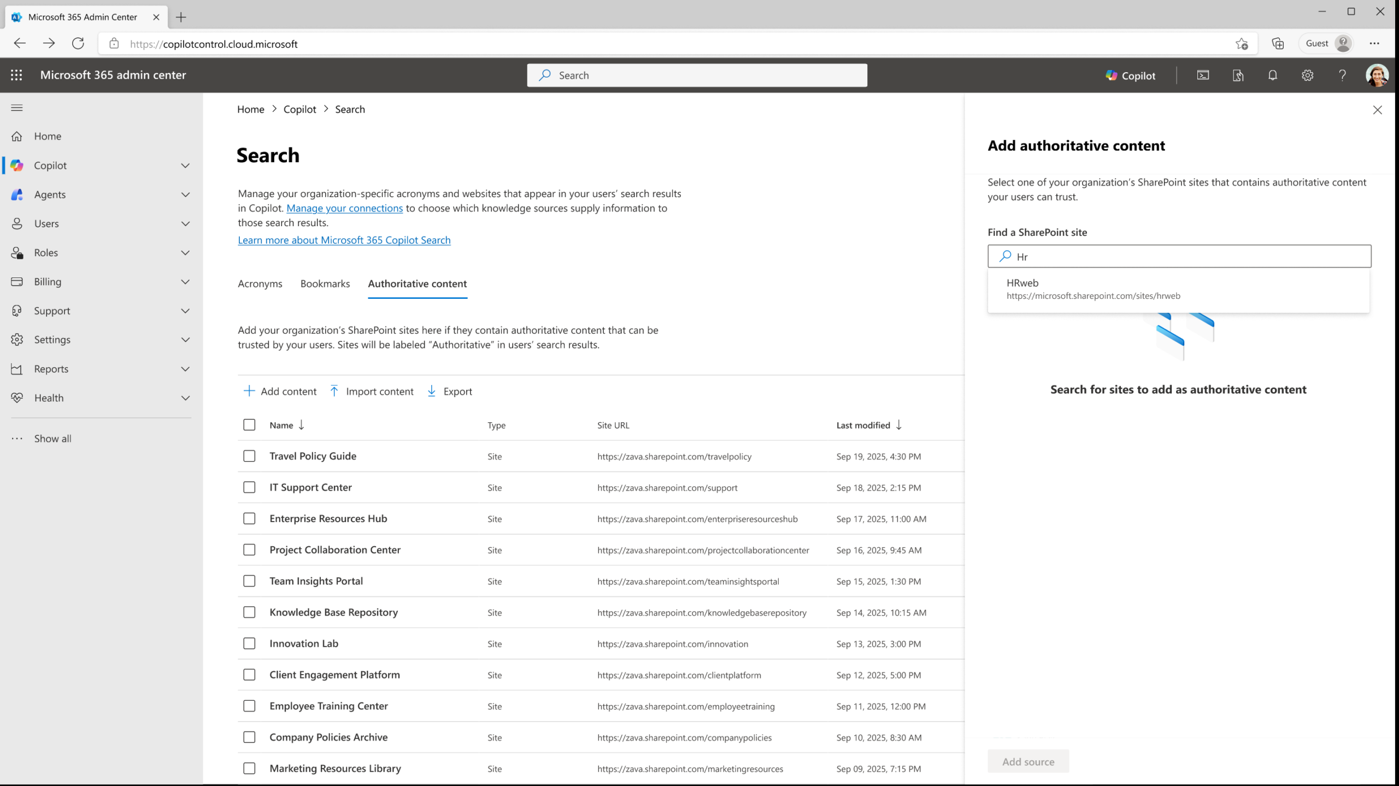This screenshot has width=1399, height=786.
Task: Open the help question mark icon
Action: point(1342,75)
